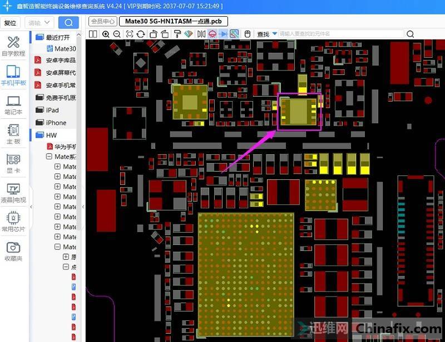This screenshot has height=342, width=445.
Task: Select the Mate30 5G-HN1TASM一点通.pcb tab
Action: pyautogui.click(x=173, y=21)
